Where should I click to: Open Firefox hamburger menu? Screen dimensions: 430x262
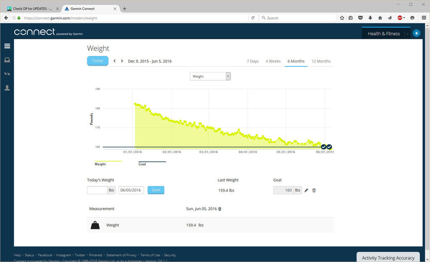[424, 18]
